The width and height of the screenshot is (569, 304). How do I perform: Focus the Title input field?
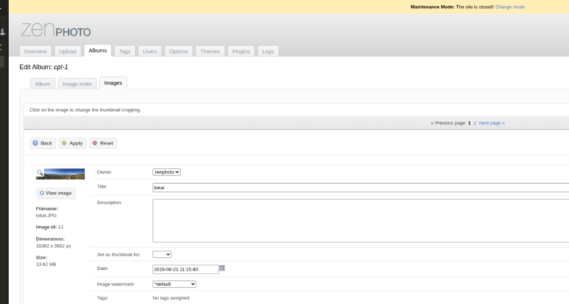click(361, 188)
